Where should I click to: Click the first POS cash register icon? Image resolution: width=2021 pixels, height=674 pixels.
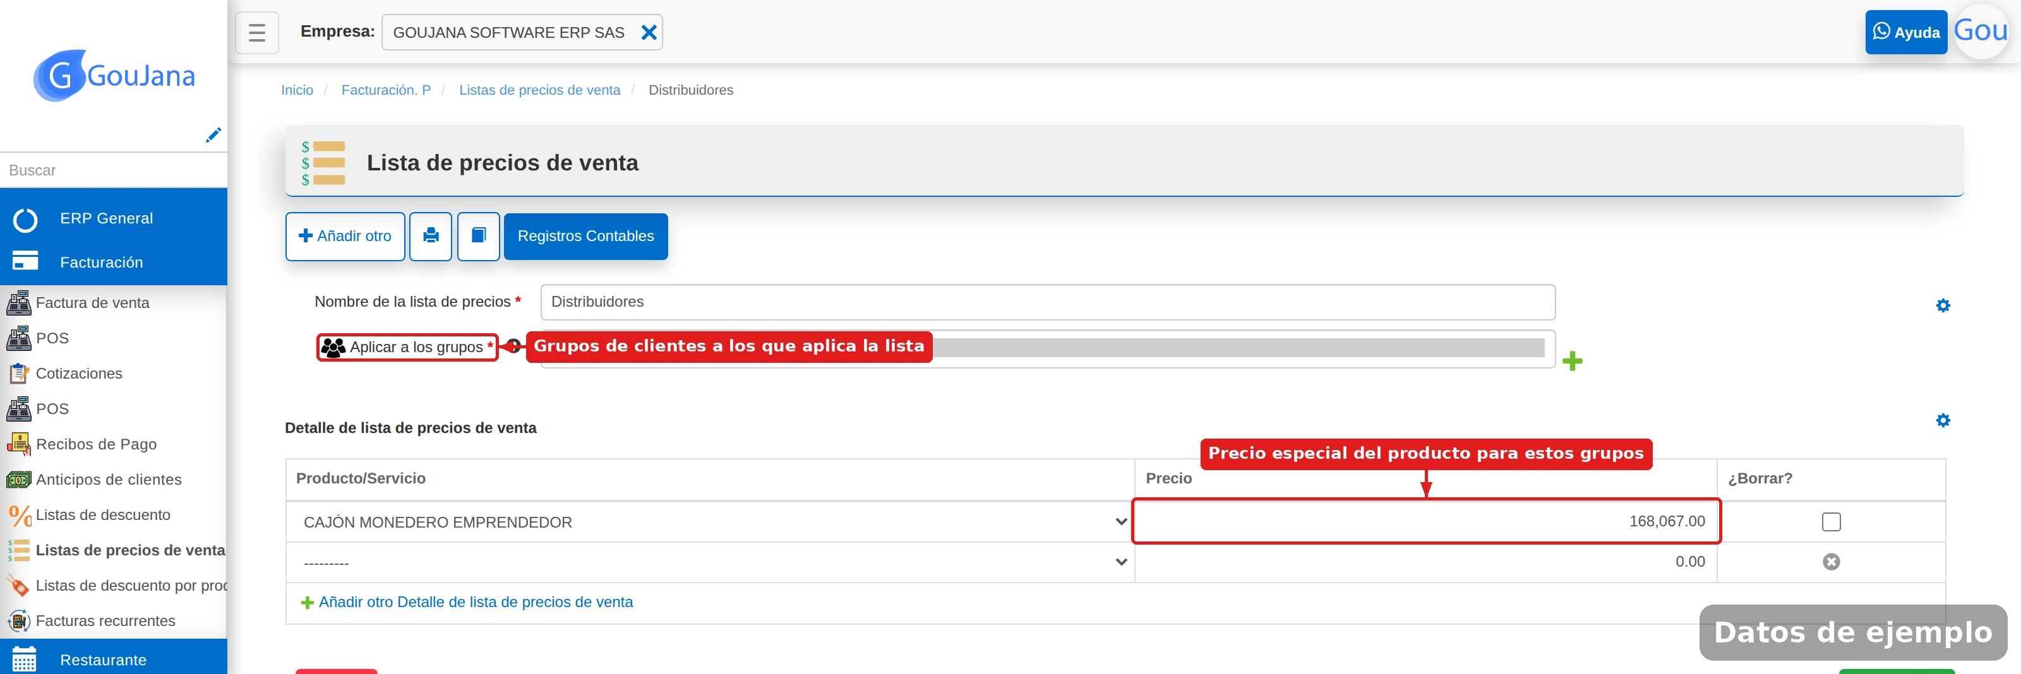19,338
